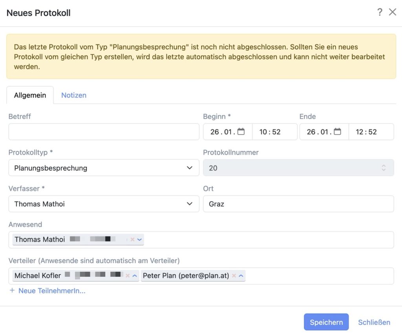Viewport: 402px width, 336px height.
Task: Open calendar picker for Ende date
Action: (338, 132)
